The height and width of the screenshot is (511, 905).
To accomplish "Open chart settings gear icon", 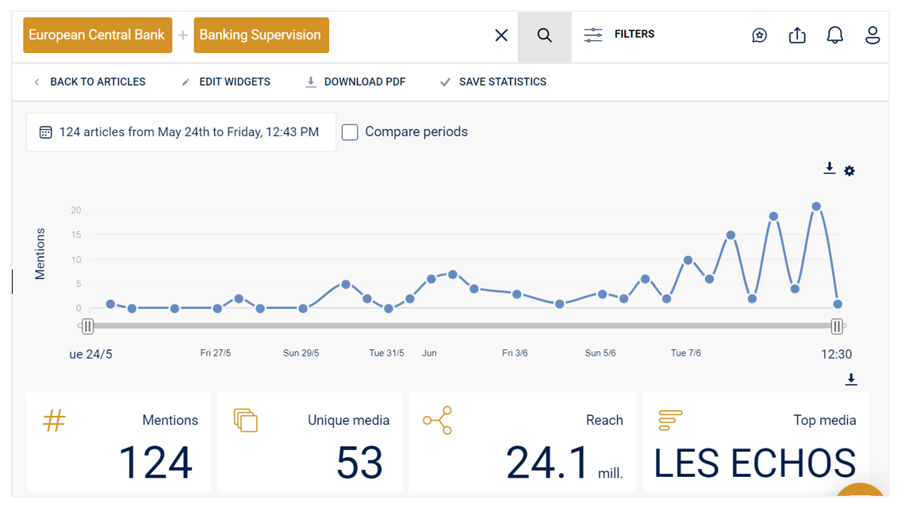I will 849,170.
